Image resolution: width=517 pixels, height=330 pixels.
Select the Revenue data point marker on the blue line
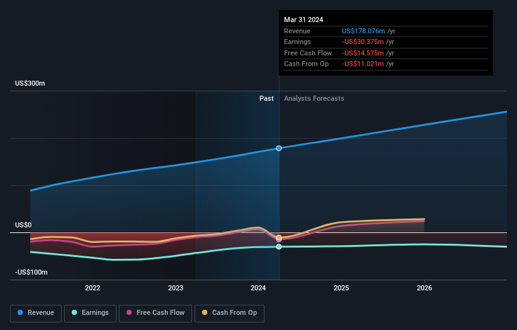279,149
